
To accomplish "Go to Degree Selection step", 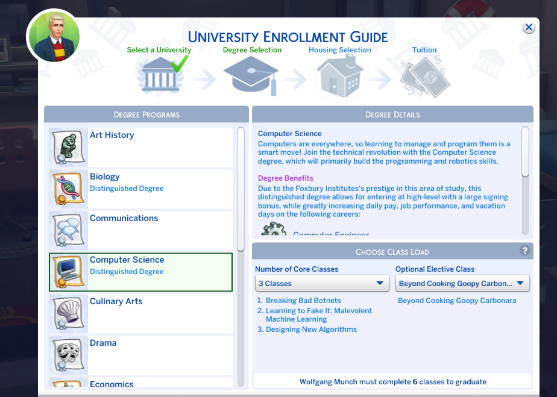I will [252, 50].
